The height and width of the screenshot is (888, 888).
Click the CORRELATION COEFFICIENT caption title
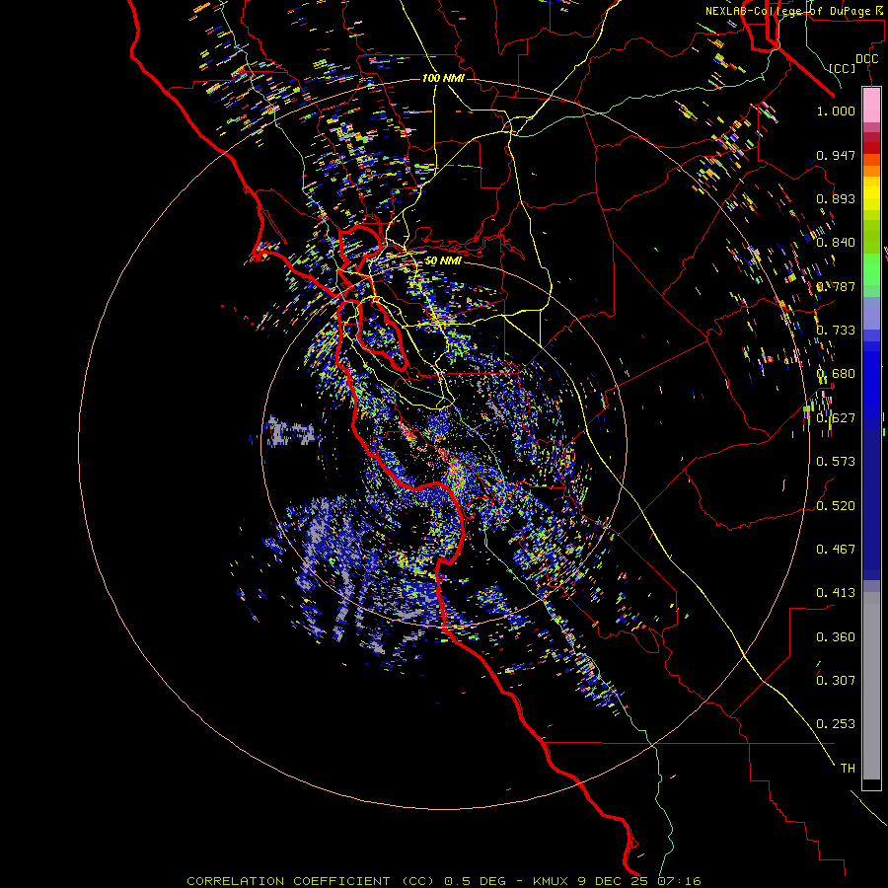coord(288,881)
